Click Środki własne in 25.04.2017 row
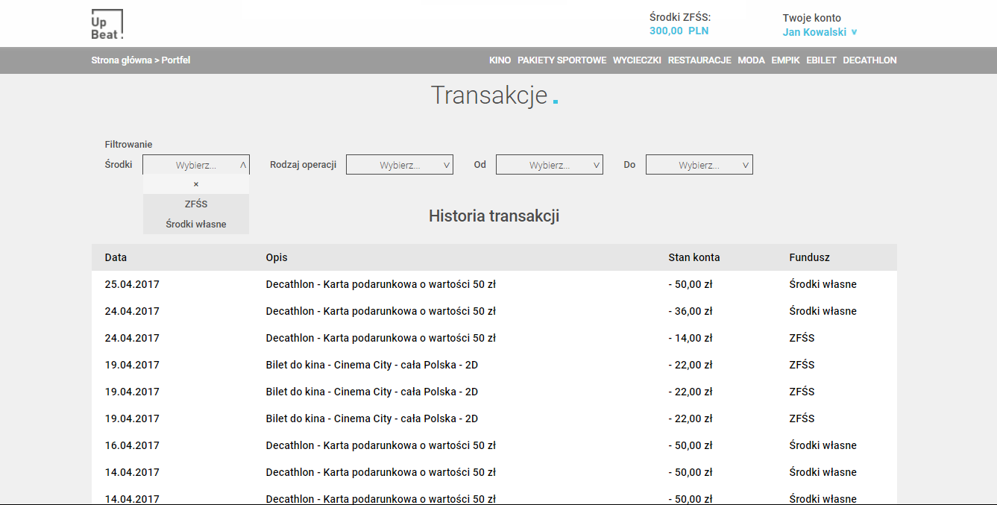 coord(823,284)
